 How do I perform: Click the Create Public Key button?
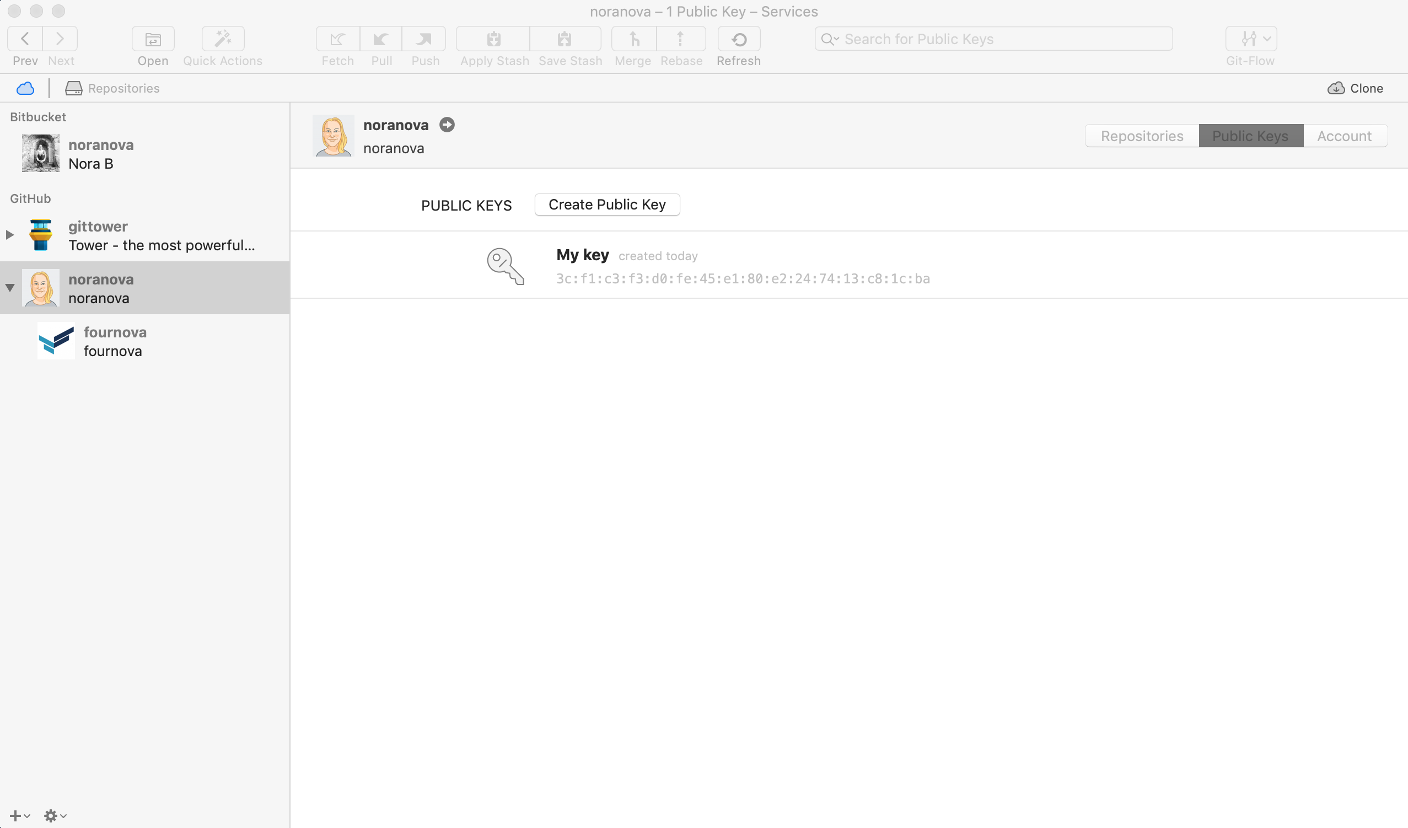pos(607,205)
